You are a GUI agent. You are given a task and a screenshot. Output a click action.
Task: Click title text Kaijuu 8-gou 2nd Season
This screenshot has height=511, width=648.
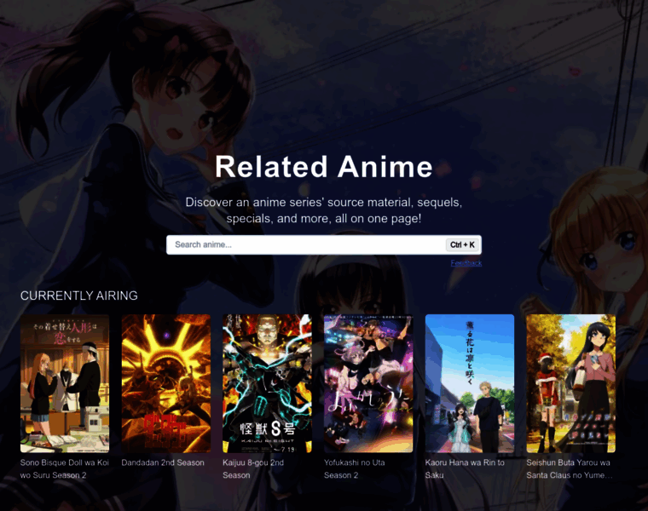253,469
